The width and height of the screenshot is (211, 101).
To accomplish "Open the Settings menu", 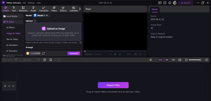I will [31, 3].
